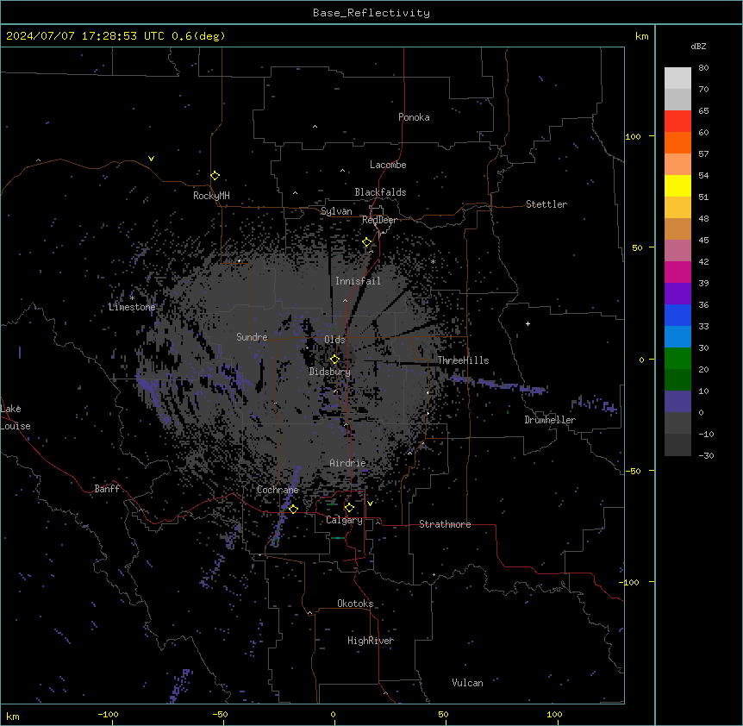
Task: Click the RedDeer label
Action: (x=379, y=220)
